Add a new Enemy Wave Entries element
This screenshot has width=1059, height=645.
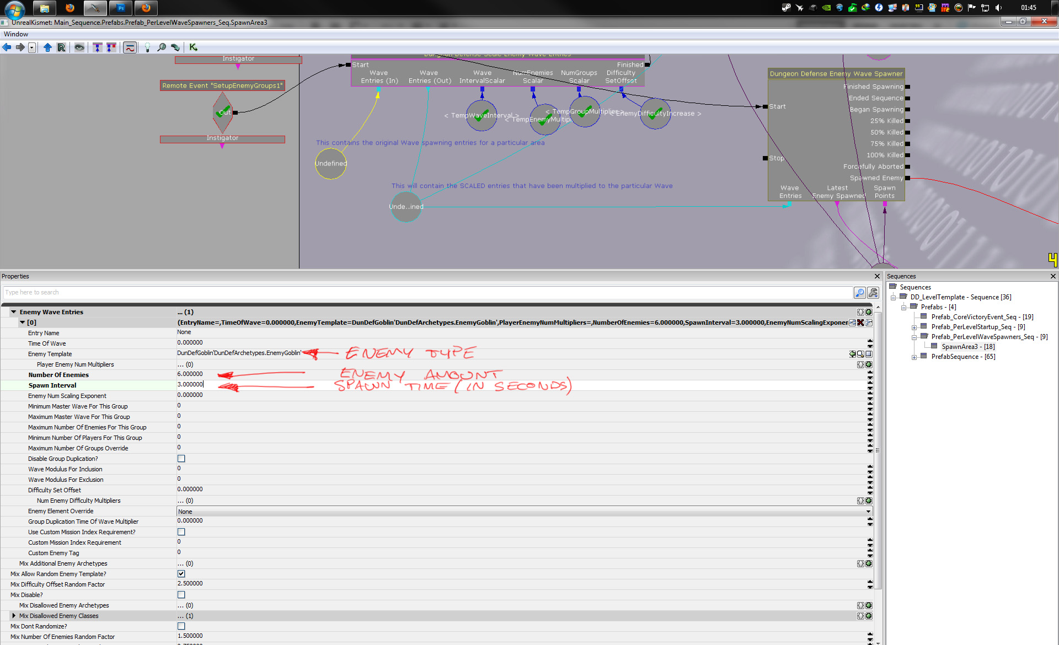click(x=869, y=312)
